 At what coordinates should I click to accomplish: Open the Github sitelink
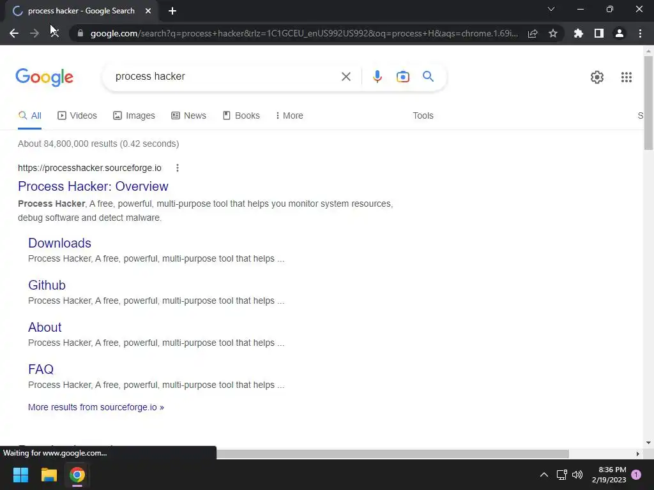coord(47,285)
